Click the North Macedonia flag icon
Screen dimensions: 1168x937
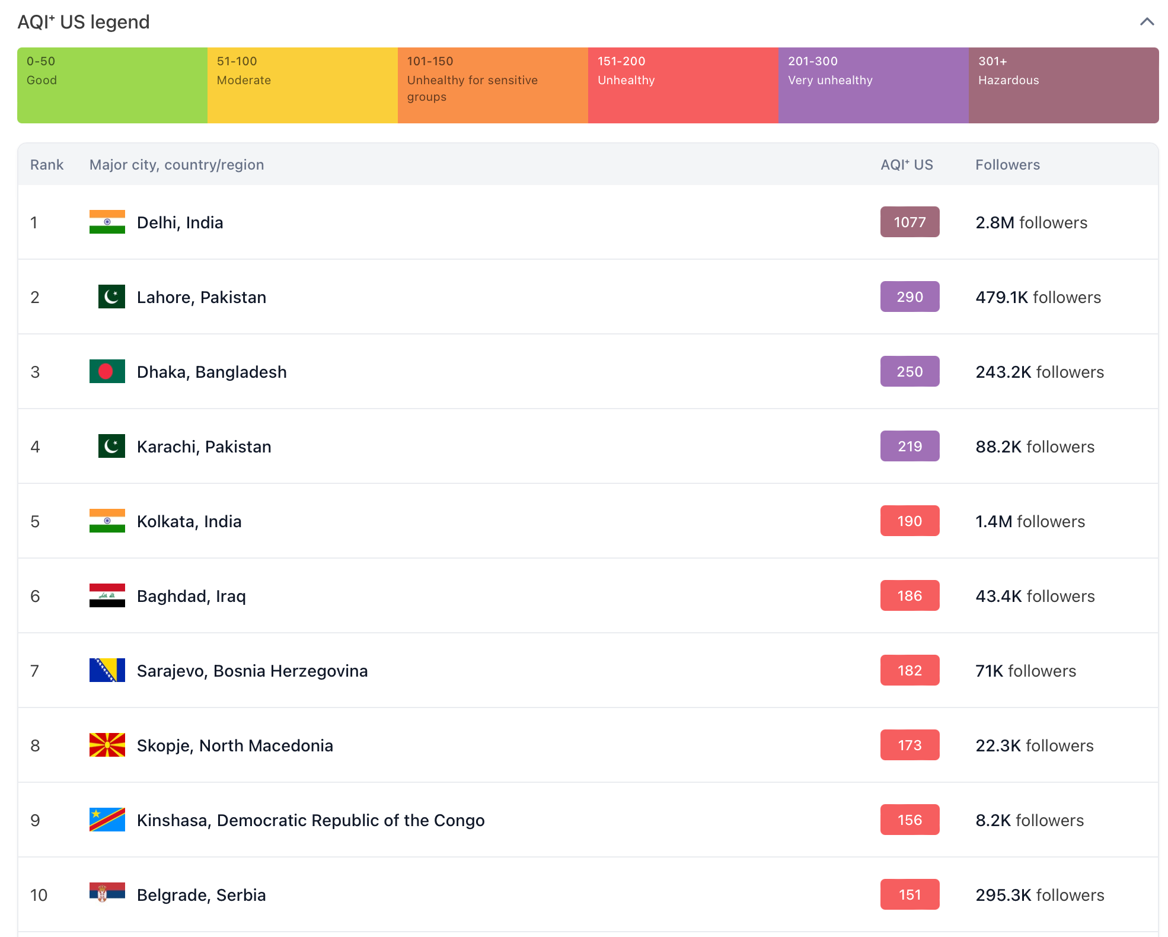tap(107, 745)
